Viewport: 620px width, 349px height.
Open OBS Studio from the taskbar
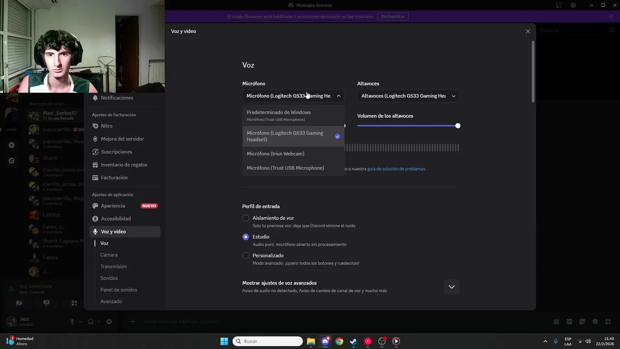[x=382, y=341]
